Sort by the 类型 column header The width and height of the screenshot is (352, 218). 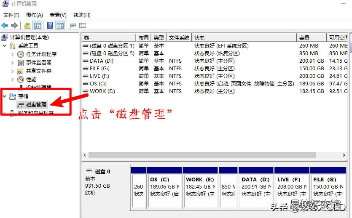(x=159, y=37)
